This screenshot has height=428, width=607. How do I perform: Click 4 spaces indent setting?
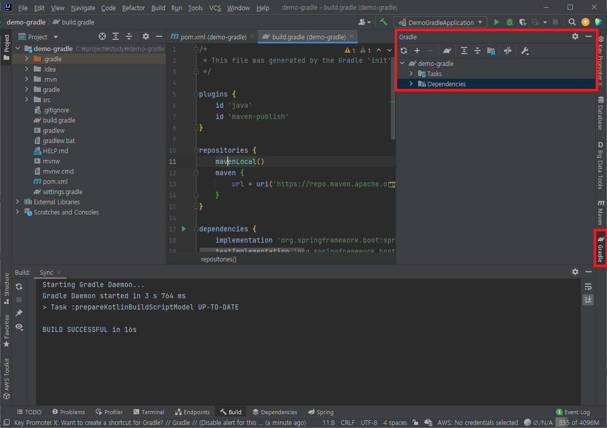395,422
